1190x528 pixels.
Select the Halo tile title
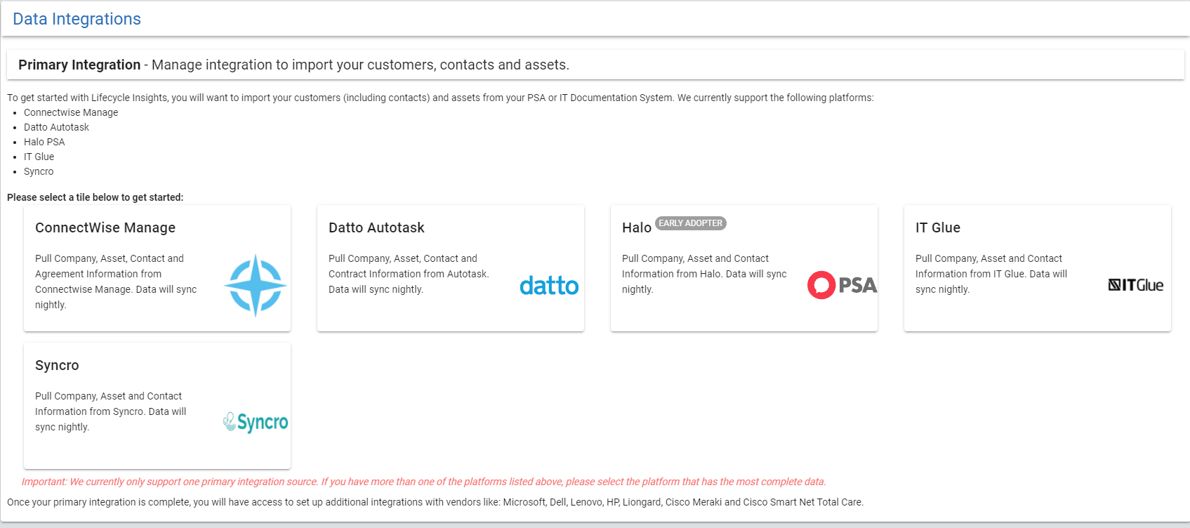637,227
